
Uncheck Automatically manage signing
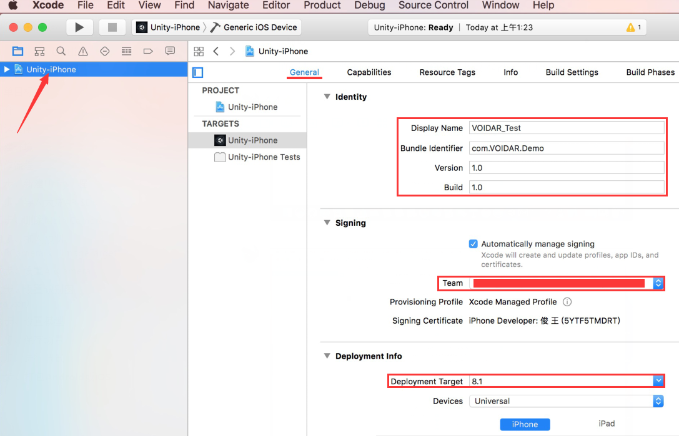click(473, 244)
